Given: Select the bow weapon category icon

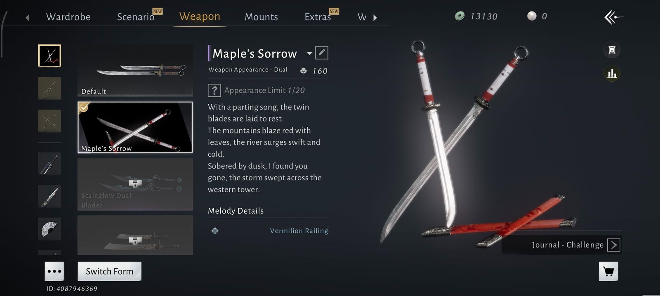Looking at the screenshot, I should coord(49,121).
